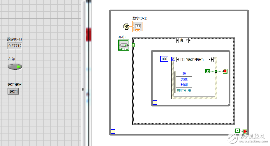Screen dimensions: 270x146
Task: Click the event timeout hourglass terminal
Action: 173,59
